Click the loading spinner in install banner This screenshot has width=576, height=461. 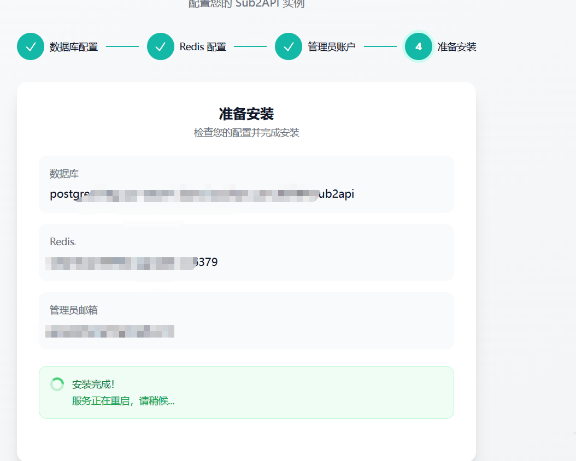tap(57, 385)
